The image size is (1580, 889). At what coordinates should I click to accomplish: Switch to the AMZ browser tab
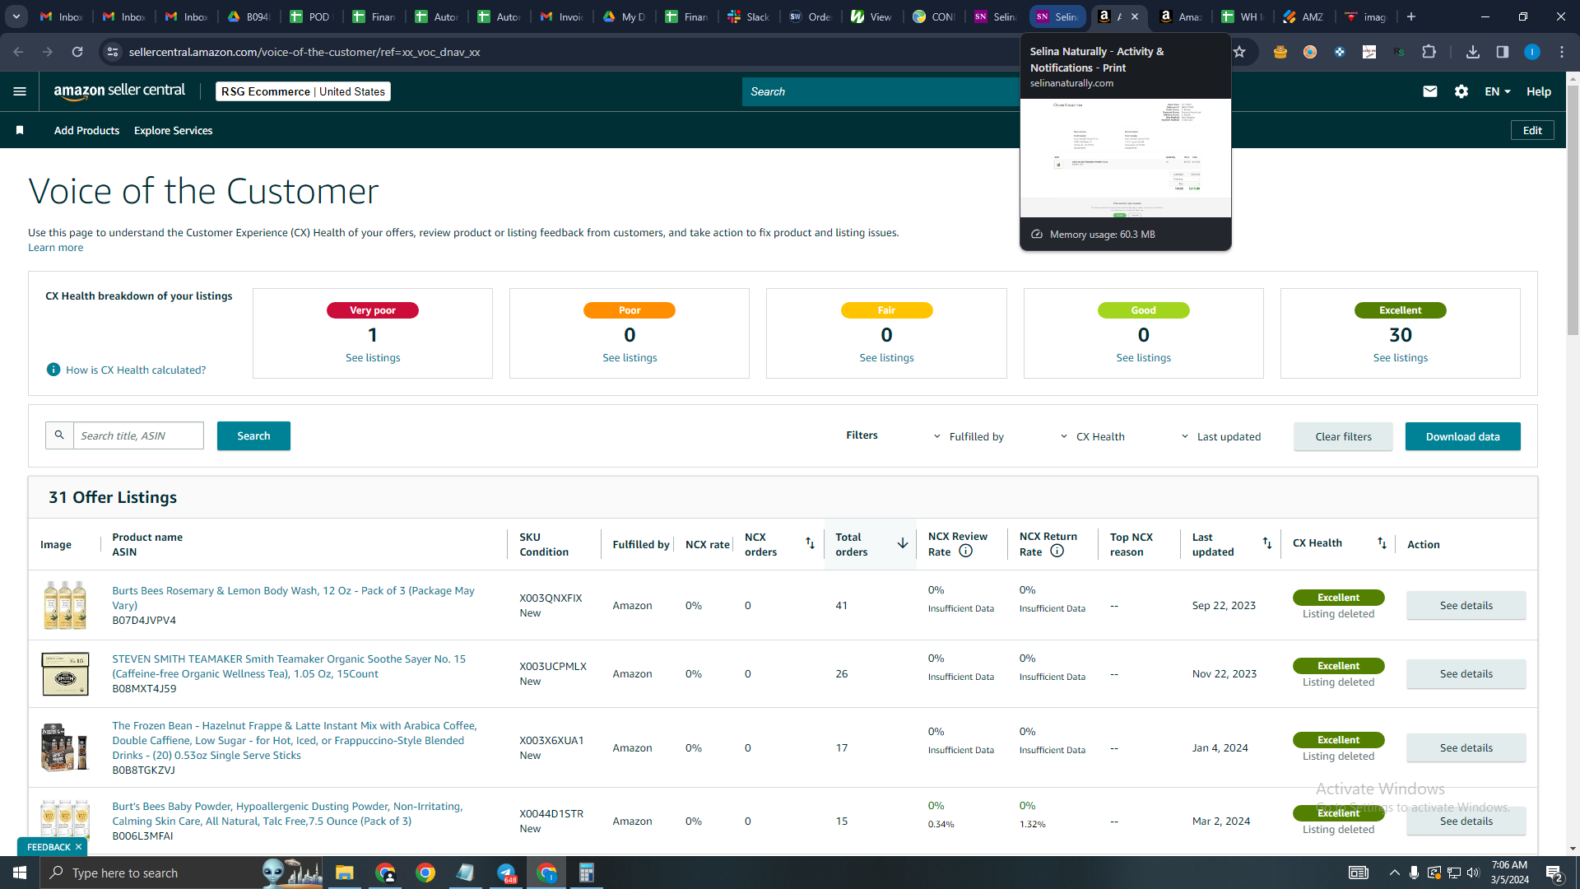click(x=1304, y=16)
